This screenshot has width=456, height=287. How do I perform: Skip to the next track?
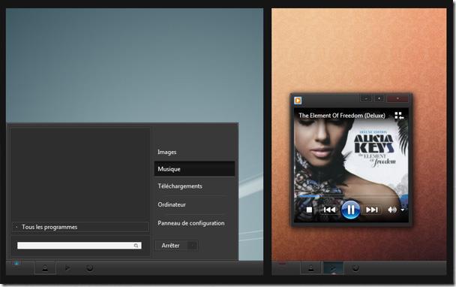coord(372,210)
